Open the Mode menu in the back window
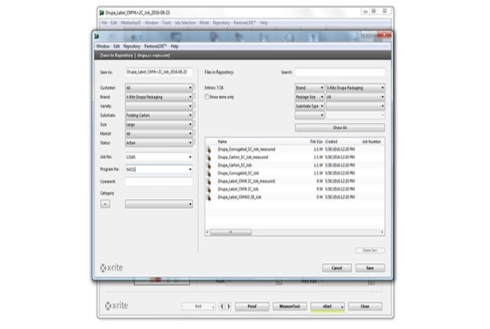Viewport: 490px width, 329px height. [x=204, y=23]
